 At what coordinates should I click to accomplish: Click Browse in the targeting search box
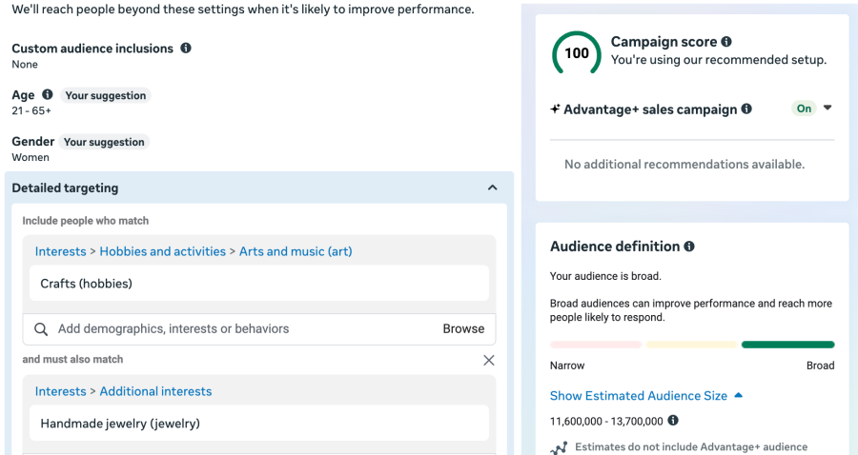pyautogui.click(x=463, y=328)
